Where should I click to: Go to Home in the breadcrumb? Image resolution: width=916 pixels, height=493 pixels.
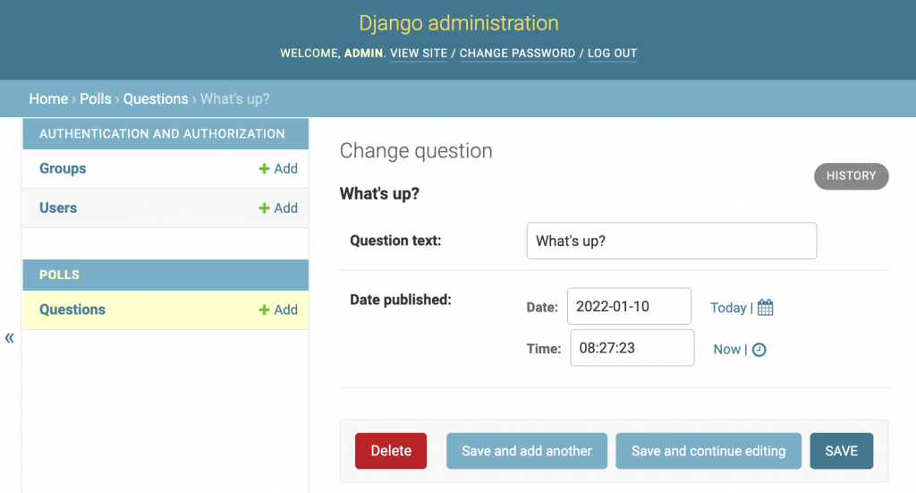pyautogui.click(x=48, y=98)
